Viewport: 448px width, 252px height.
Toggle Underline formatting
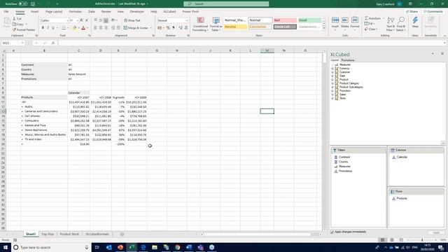click(x=53, y=28)
